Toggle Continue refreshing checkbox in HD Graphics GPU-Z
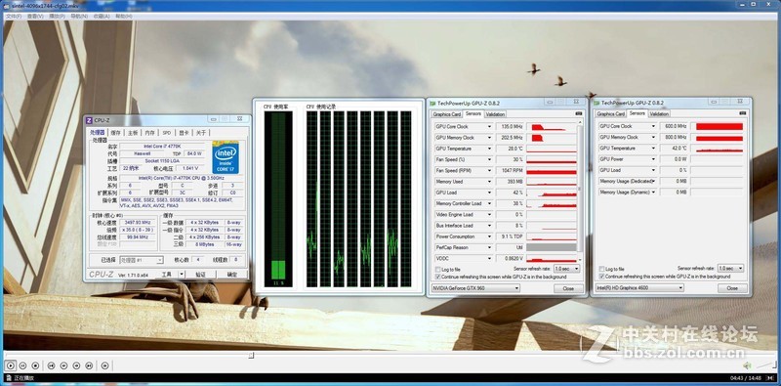The width and height of the screenshot is (781, 386). pyautogui.click(x=601, y=277)
